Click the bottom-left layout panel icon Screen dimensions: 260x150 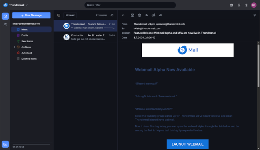click(5, 144)
